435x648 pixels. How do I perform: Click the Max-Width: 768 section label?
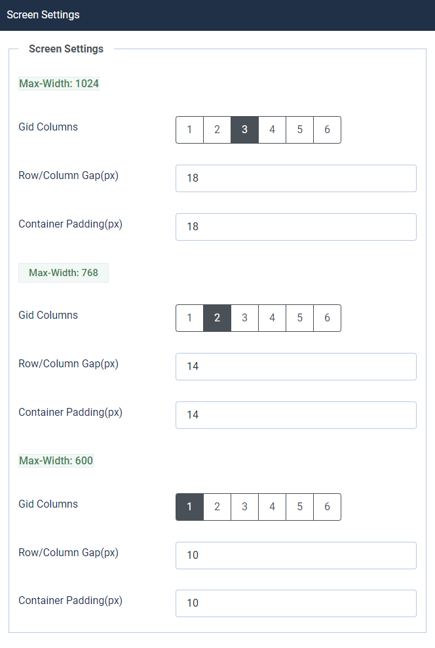point(64,273)
